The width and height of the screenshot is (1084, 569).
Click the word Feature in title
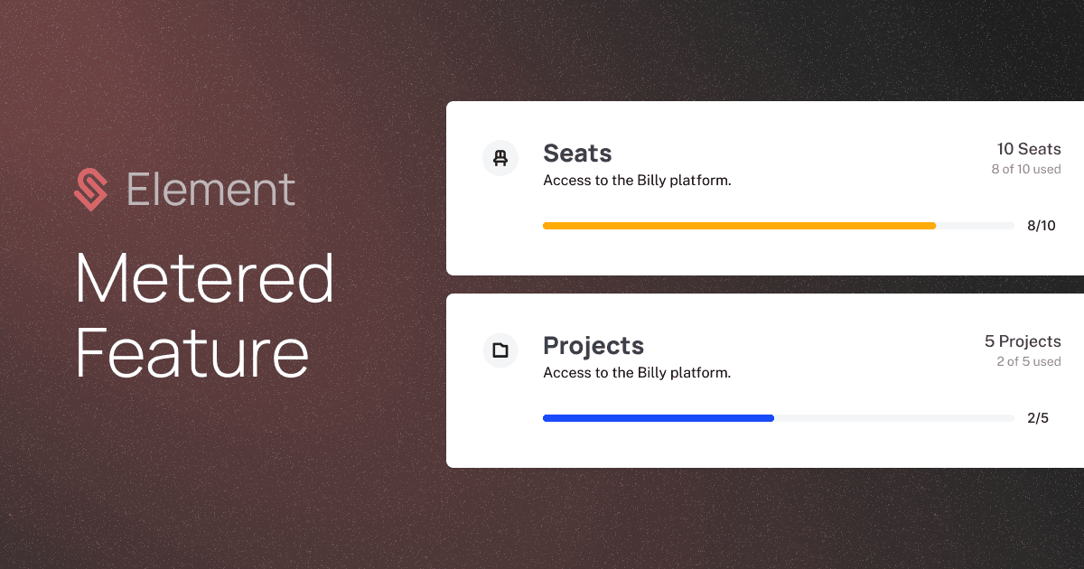coord(192,352)
